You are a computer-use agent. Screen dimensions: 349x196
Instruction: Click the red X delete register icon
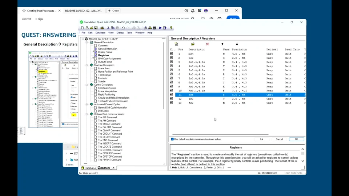207,44
